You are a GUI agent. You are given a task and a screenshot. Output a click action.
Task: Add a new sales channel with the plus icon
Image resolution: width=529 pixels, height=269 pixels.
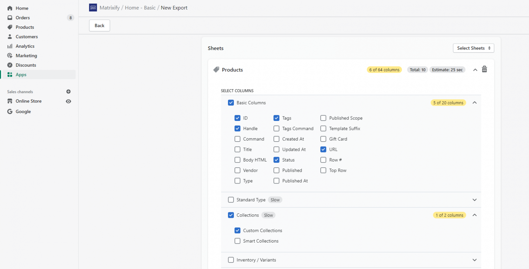pyautogui.click(x=68, y=91)
